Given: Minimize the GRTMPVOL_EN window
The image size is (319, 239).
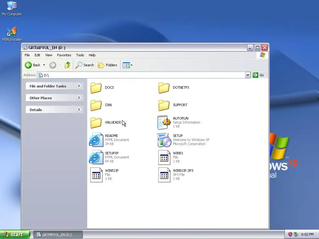Looking at the screenshot, I should click(250, 48).
